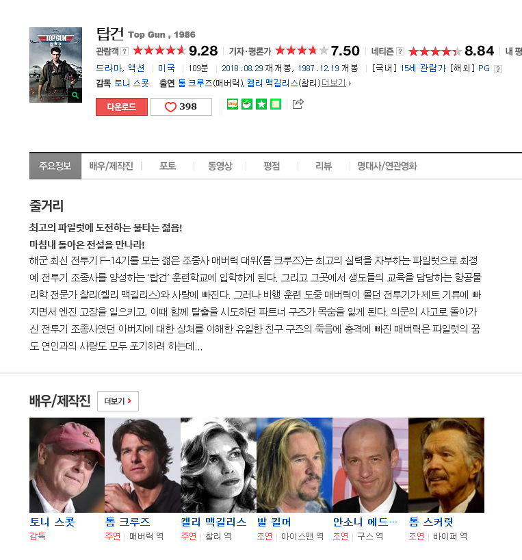The image size is (522, 560).
Task: Click the red 다운로드 button
Action: (122, 107)
